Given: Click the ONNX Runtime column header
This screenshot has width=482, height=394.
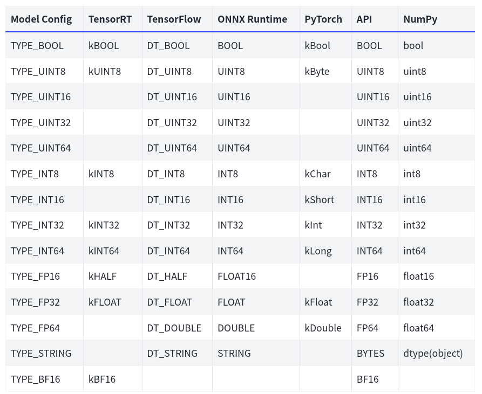Looking at the screenshot, I should click(x=252, y=19).
